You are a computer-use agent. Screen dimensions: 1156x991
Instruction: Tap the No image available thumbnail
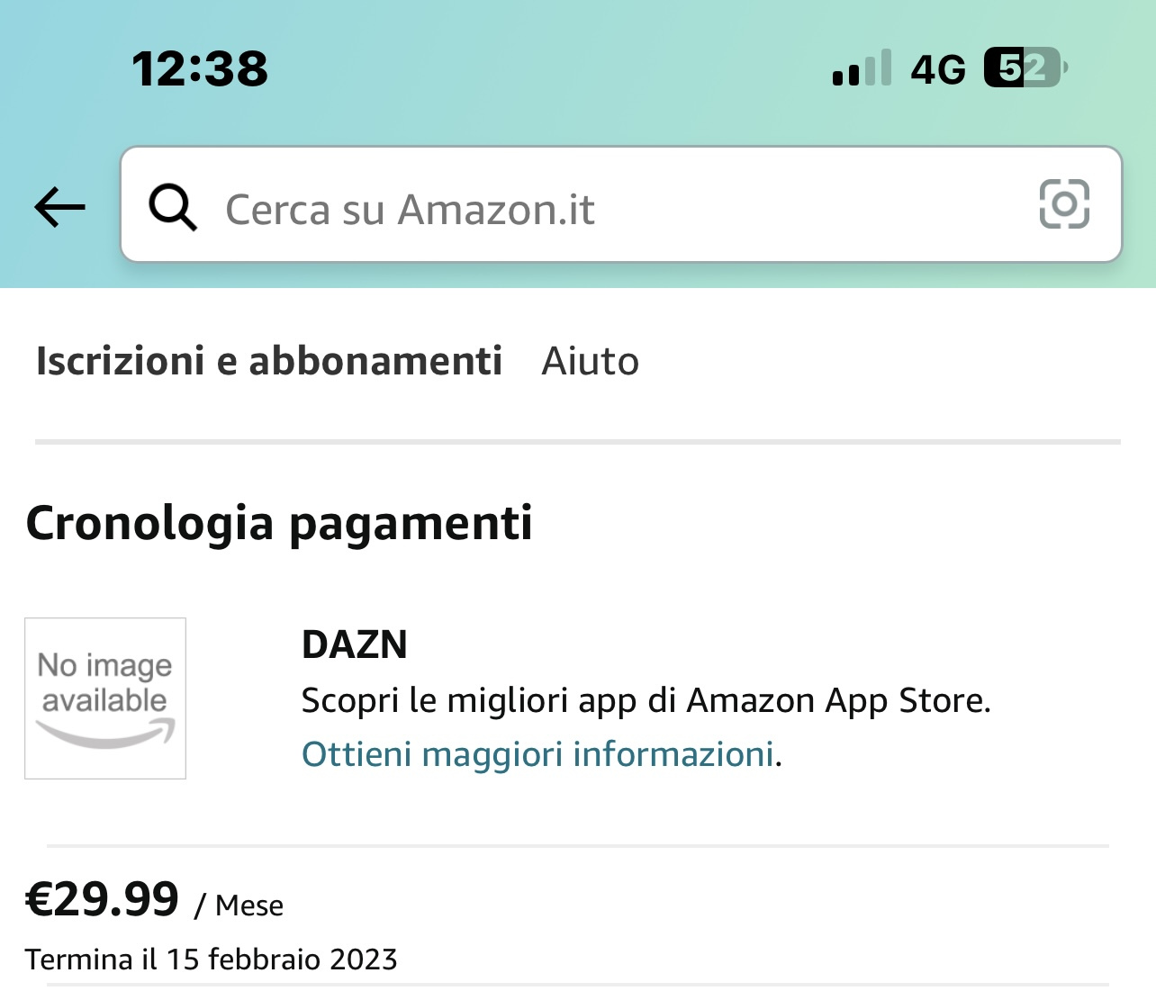pyautogui.click(x=105, y=698)
